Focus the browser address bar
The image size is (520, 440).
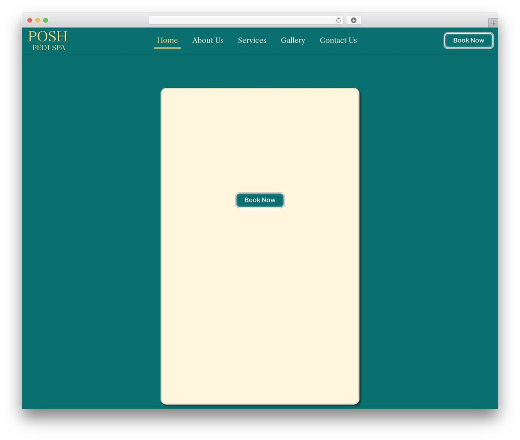tap(246, 20)
